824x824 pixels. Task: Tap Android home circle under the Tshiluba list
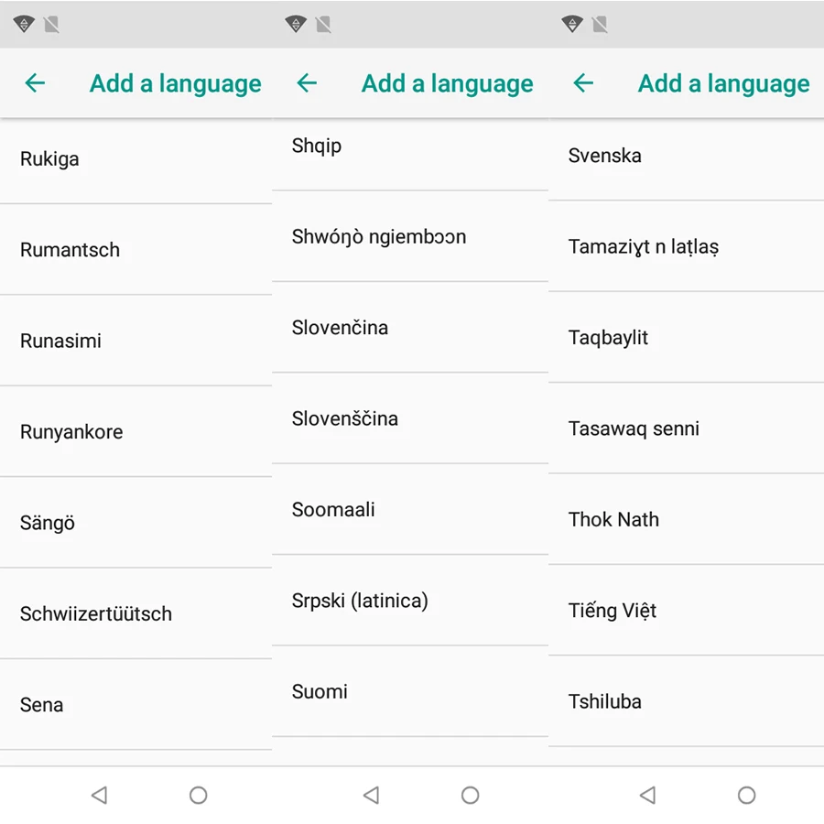click(746, 795)
